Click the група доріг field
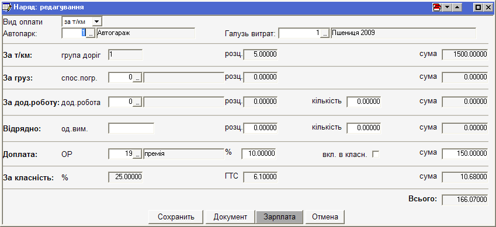496x227 pixels. (x=125, y=55)
